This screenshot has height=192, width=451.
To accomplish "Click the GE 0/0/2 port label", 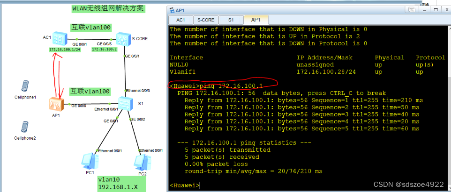I will [x=137, y=119].
